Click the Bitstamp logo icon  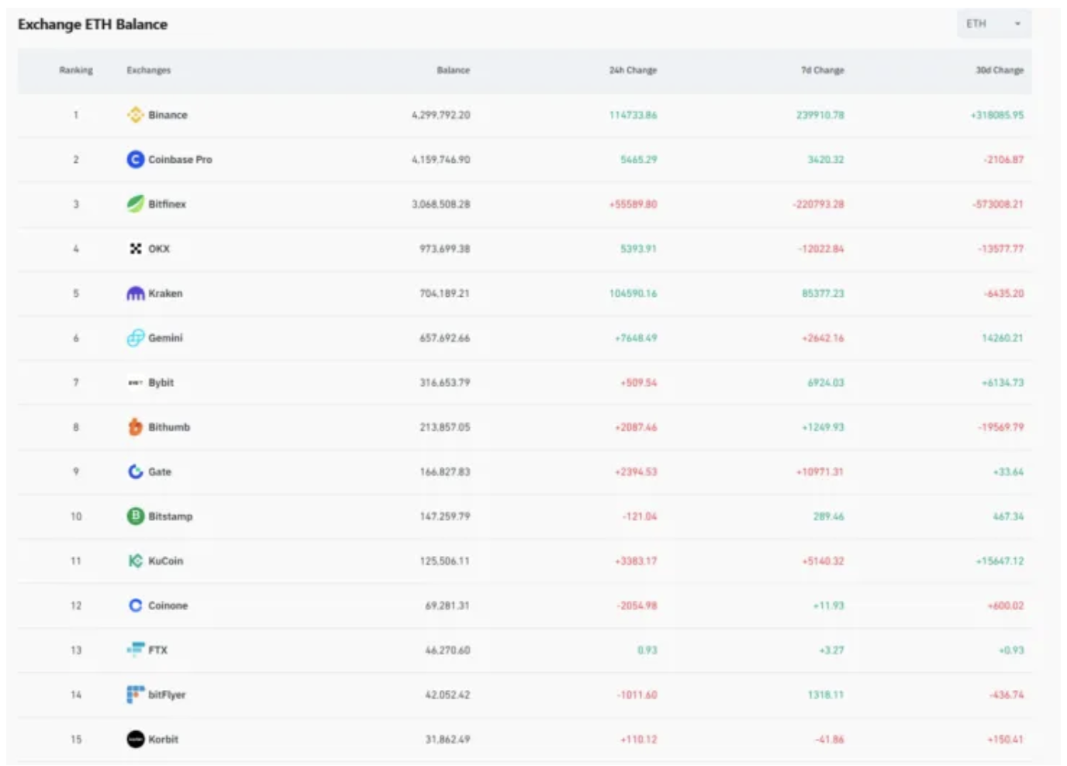click(x=136, y=516)
